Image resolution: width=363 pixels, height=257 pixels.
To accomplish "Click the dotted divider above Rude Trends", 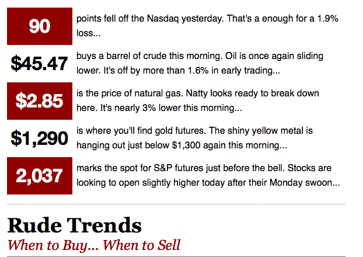I will click(176, 204).
